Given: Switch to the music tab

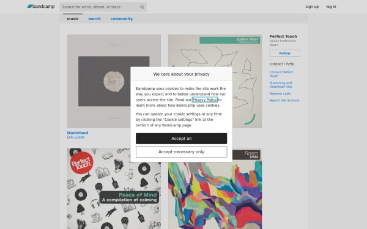Looking at the screenshot, I should (73, 19).
